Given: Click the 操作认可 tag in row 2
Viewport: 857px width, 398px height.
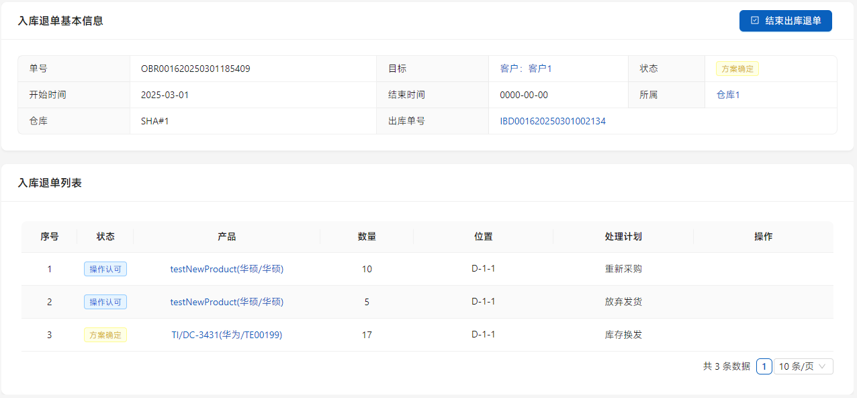Looking at the screenshot, I should click(105, 302).
